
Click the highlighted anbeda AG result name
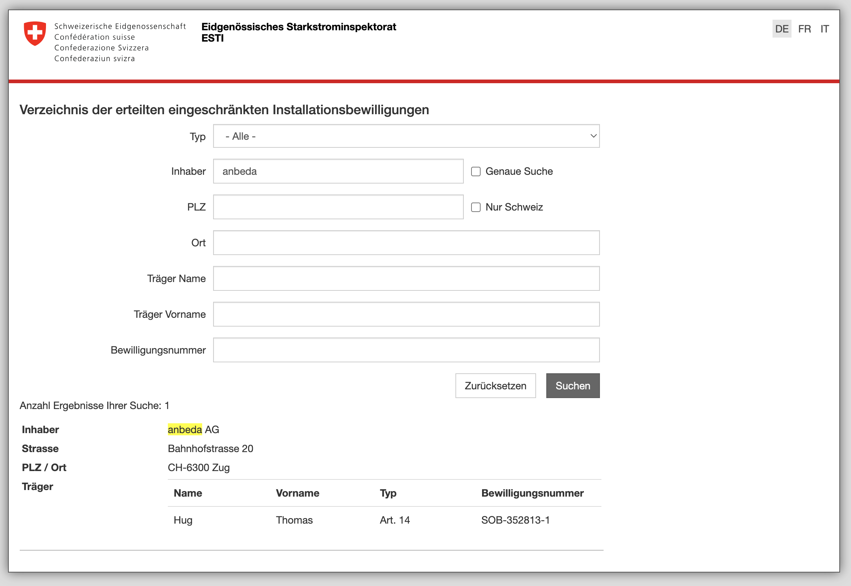point(193,429)
